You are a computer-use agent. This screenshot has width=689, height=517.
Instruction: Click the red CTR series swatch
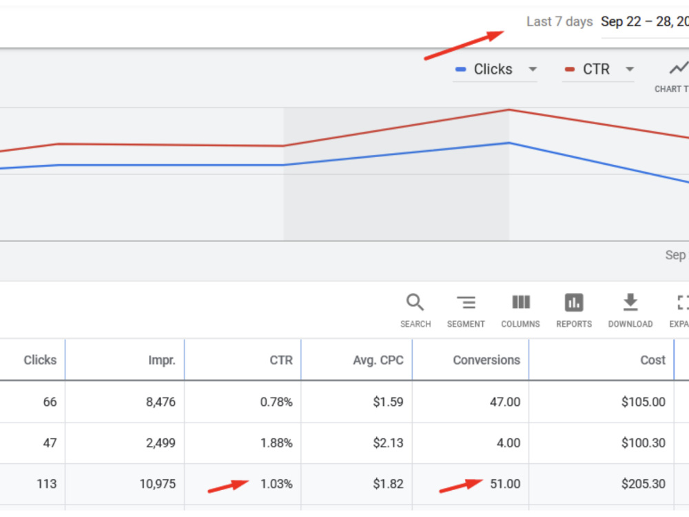pos(570,69)
